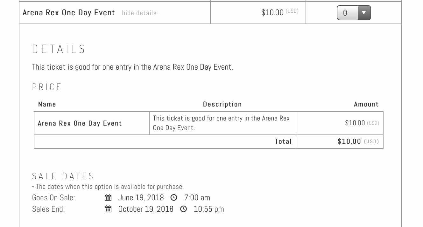Click the $10.00 ticket price in header row
The width and height of the screenshot is (423, 227).
(x=272, y=12)
